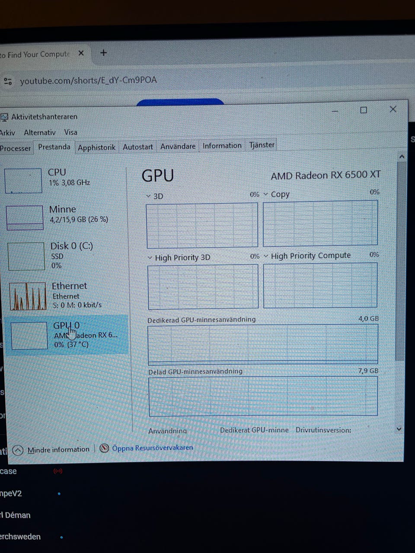The image size is (415, 553).
Task: Click the Copy engine graph
Action: point(320,223)
